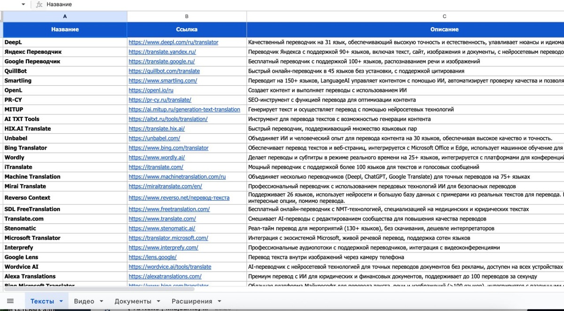564x311 pixels.
Task: Switch to the Документы sheet tab
Action: (x=133, y=301)
